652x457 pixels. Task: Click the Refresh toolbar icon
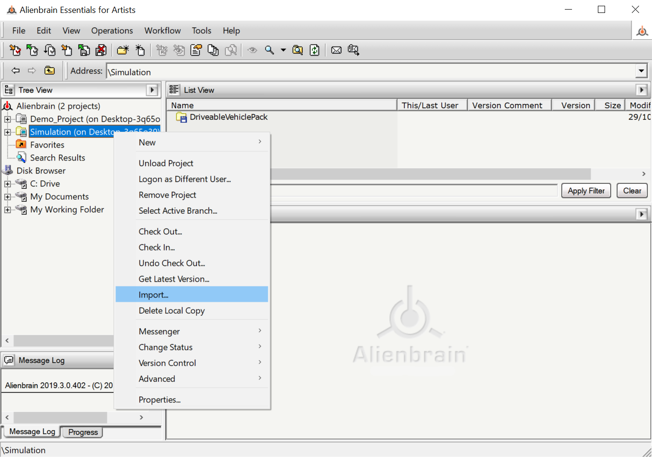(x=315, y=50)
